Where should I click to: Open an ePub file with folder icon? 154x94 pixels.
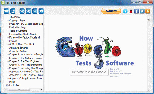coord(6,11)
